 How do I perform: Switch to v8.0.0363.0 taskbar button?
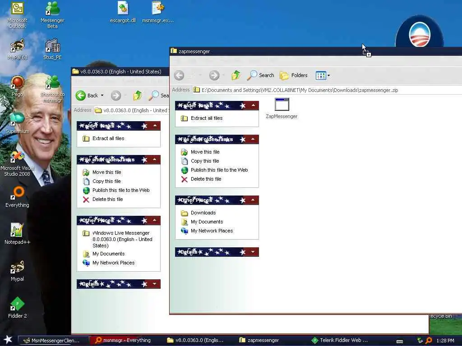click(198, 341)
